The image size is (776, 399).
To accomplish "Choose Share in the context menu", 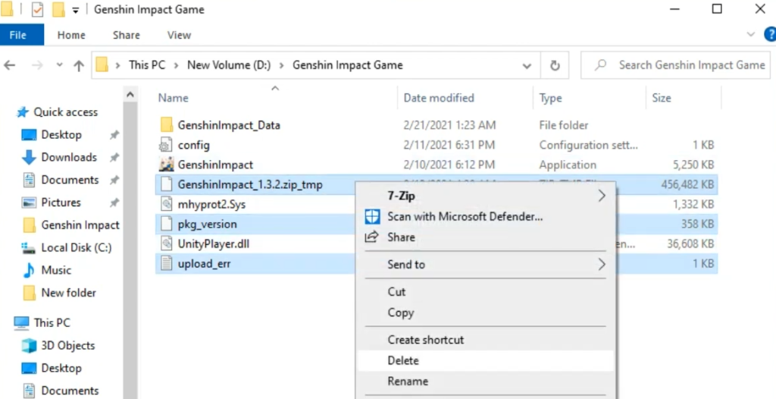I will 486,237.
